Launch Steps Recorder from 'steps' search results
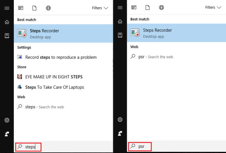226x153 pixels. (x=64, y=34)
